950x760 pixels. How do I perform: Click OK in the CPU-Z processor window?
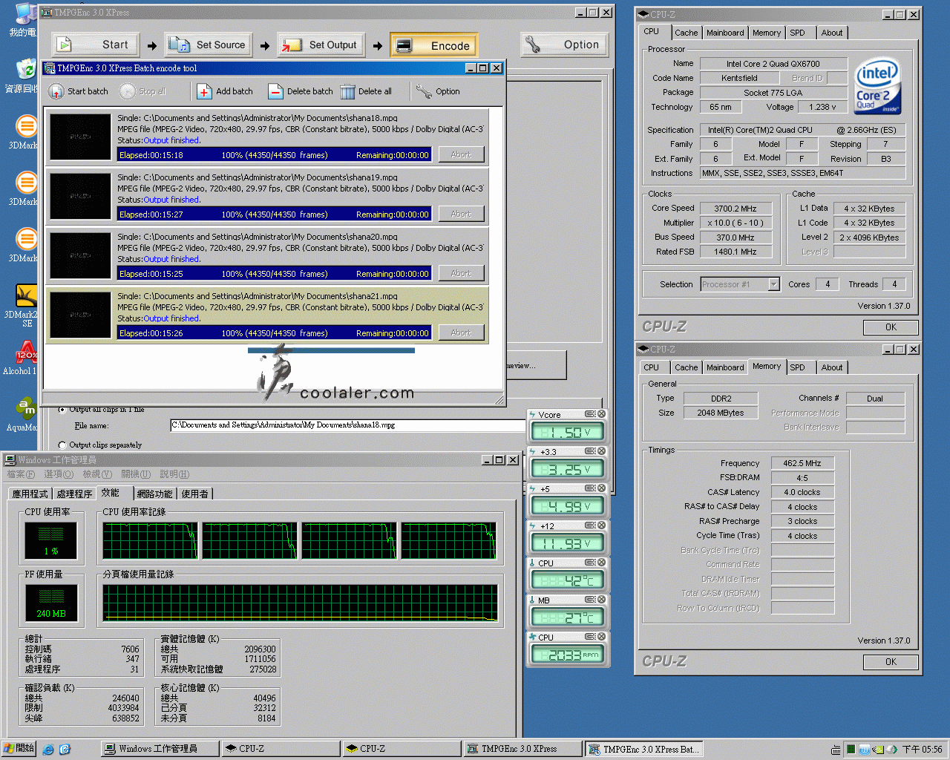891,327
